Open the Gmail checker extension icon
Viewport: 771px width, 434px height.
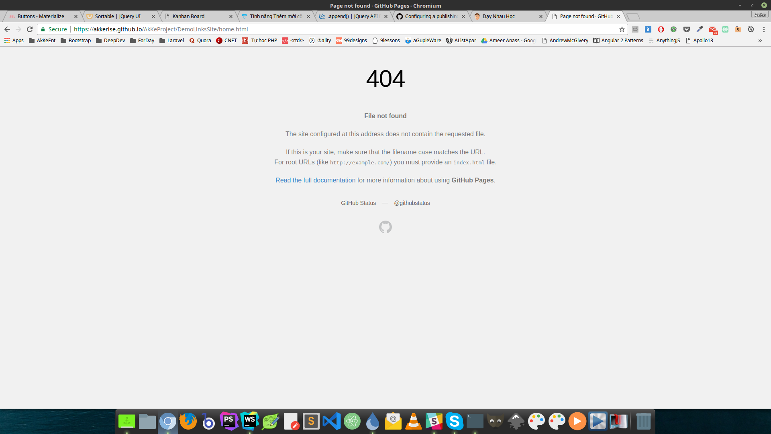tap(712, 29)
